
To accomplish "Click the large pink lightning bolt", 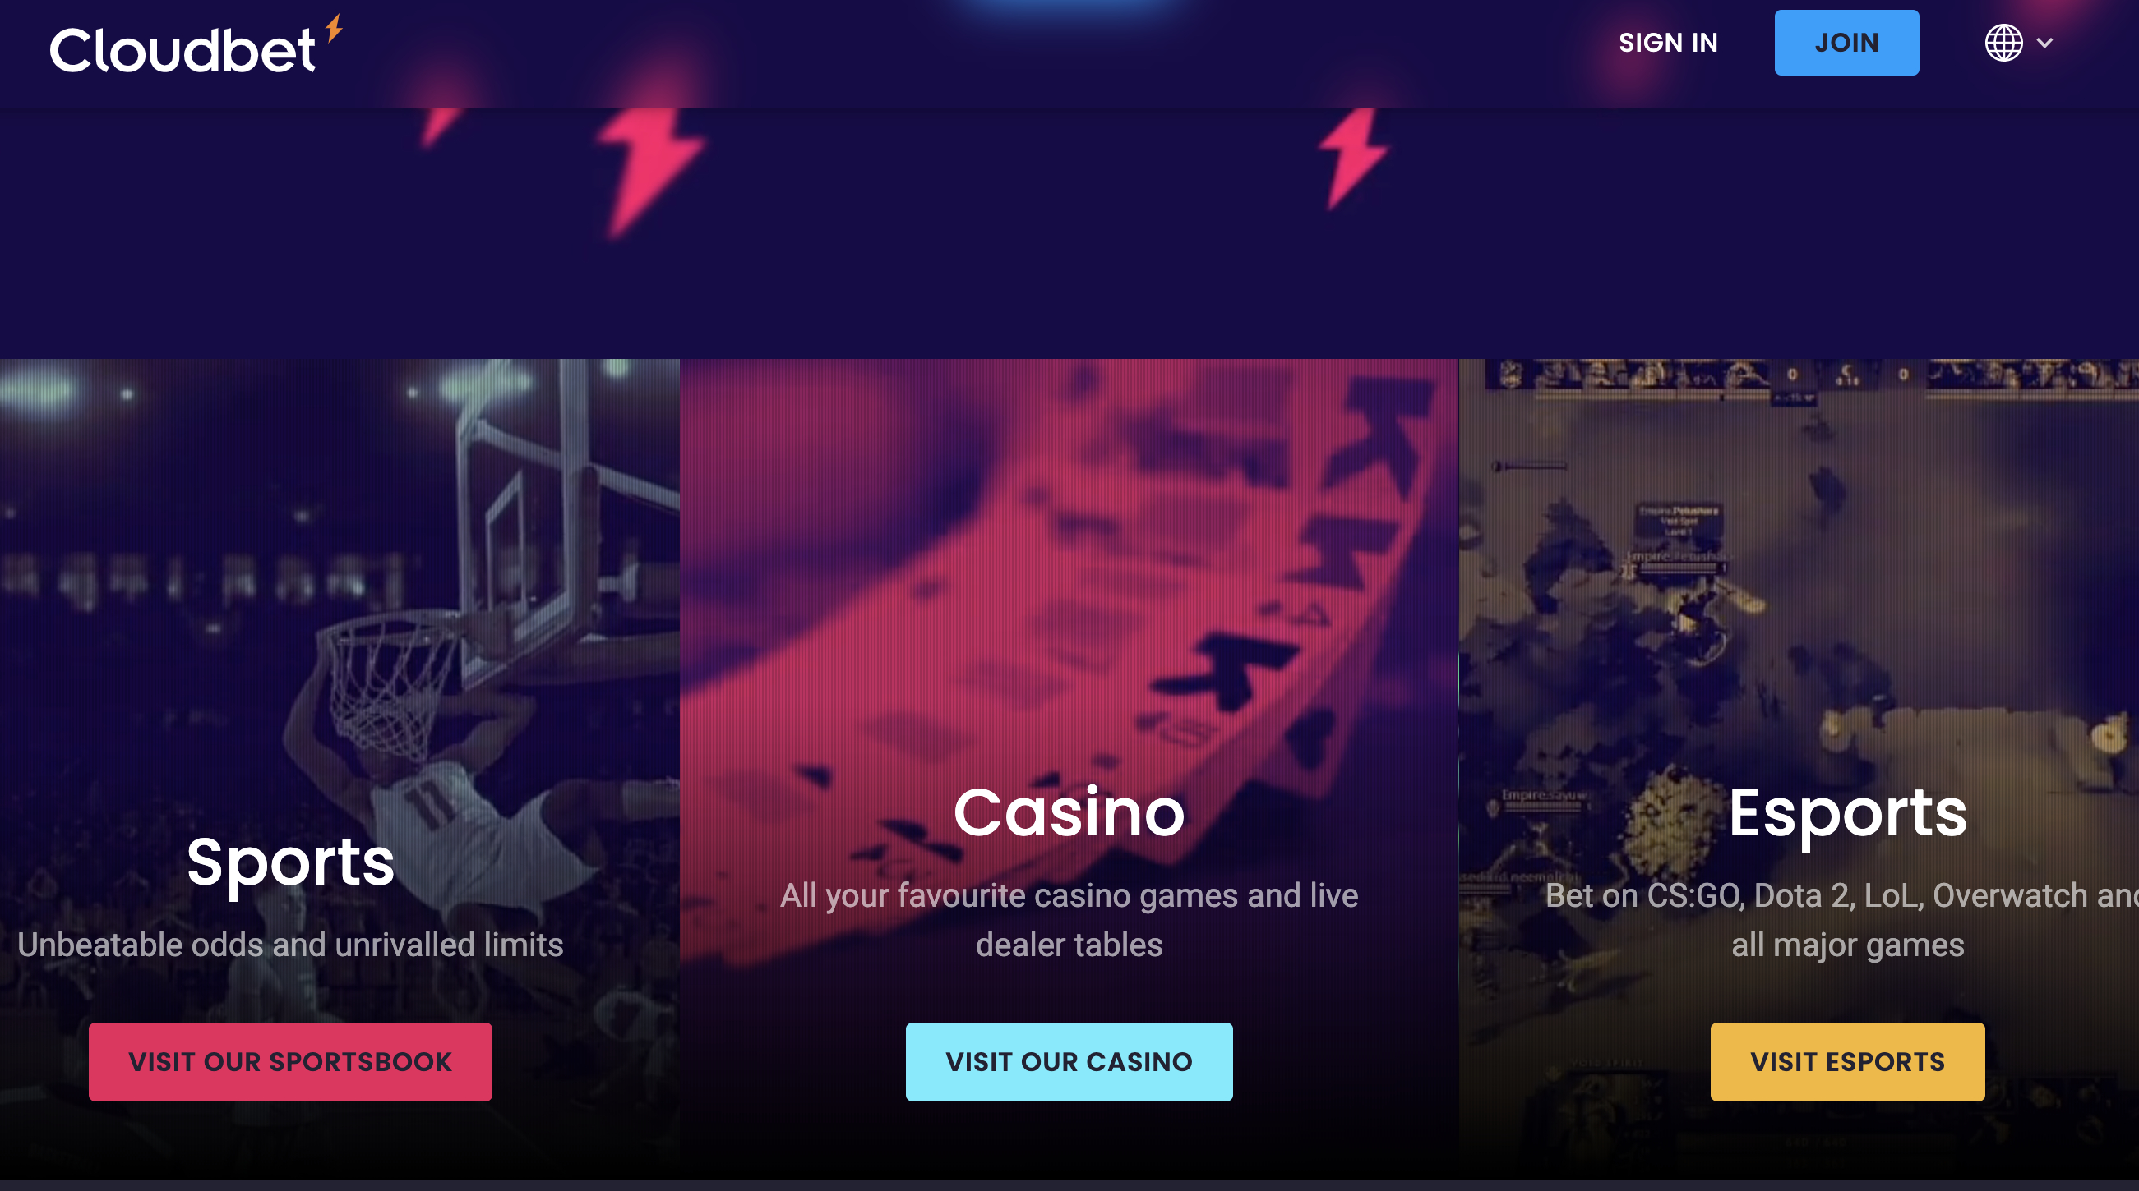I will pos(650,173).
